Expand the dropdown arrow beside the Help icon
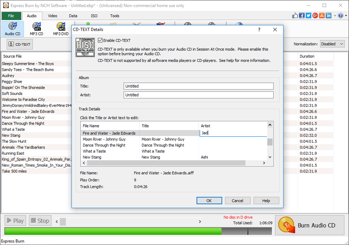Viewport: 349px width, 245px height. click(346, 15)
